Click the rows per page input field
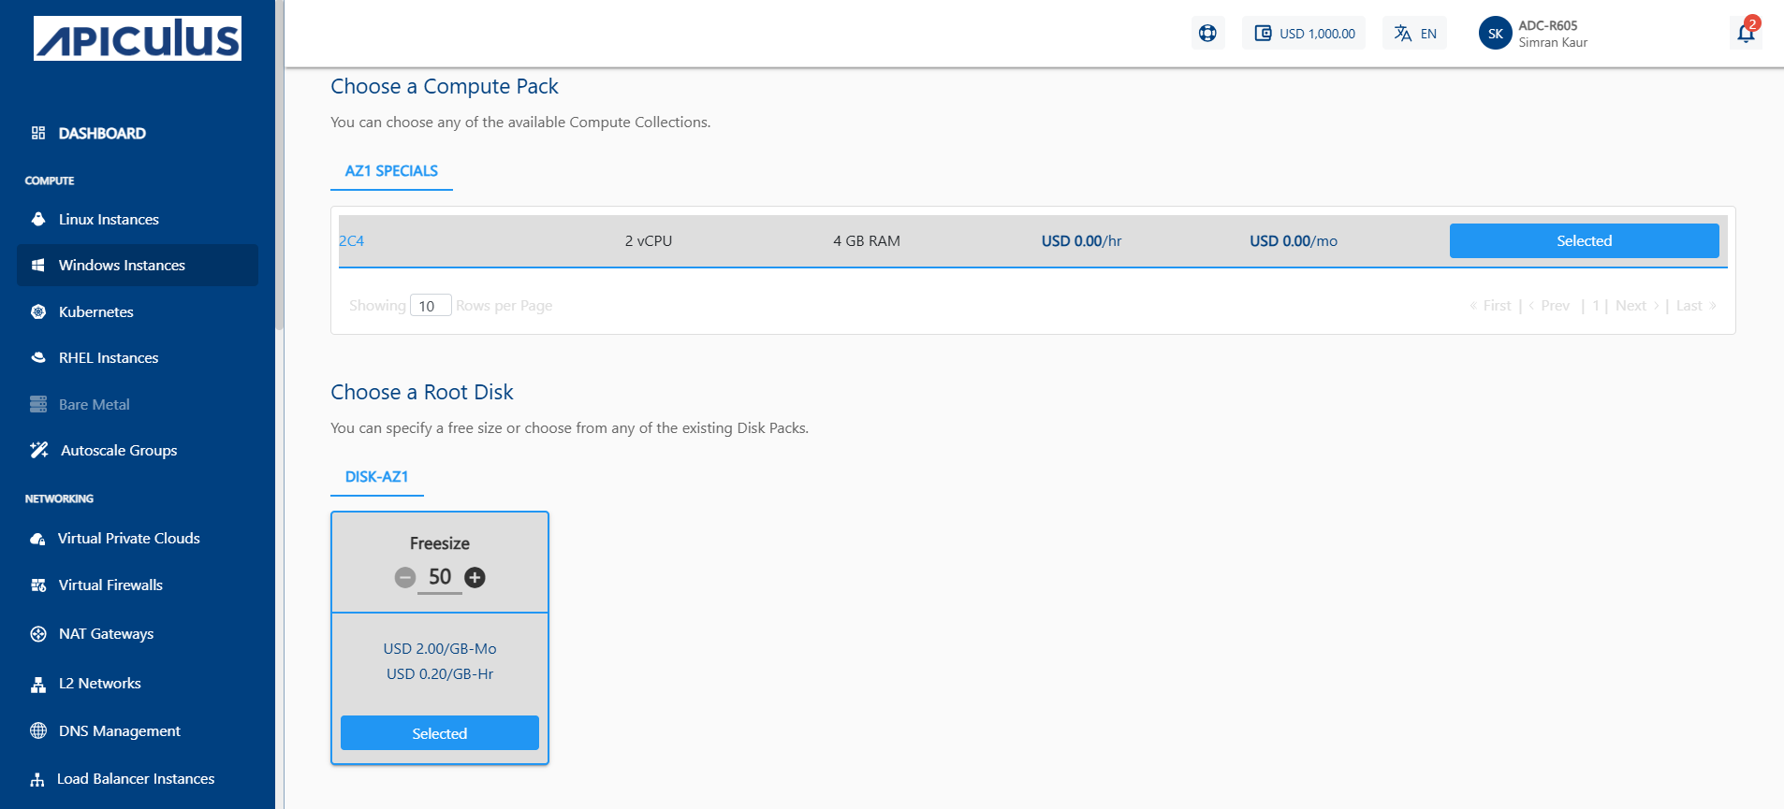 tap(431, 306)
